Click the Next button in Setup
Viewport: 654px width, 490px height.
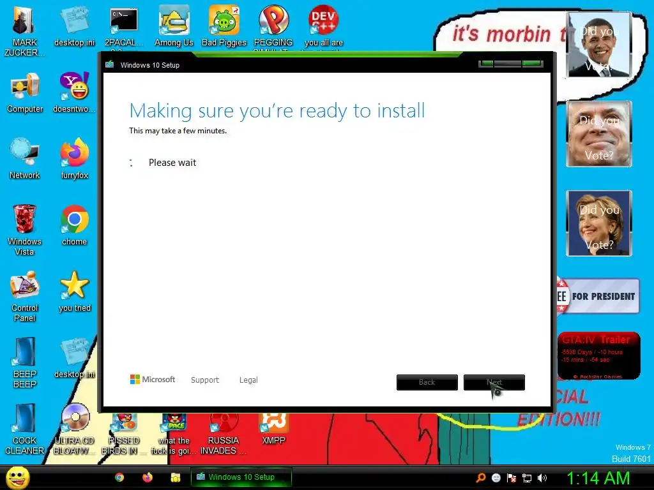494,382
